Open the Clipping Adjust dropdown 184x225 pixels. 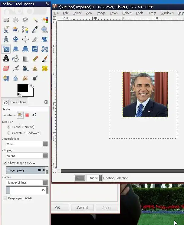[27, 155]
